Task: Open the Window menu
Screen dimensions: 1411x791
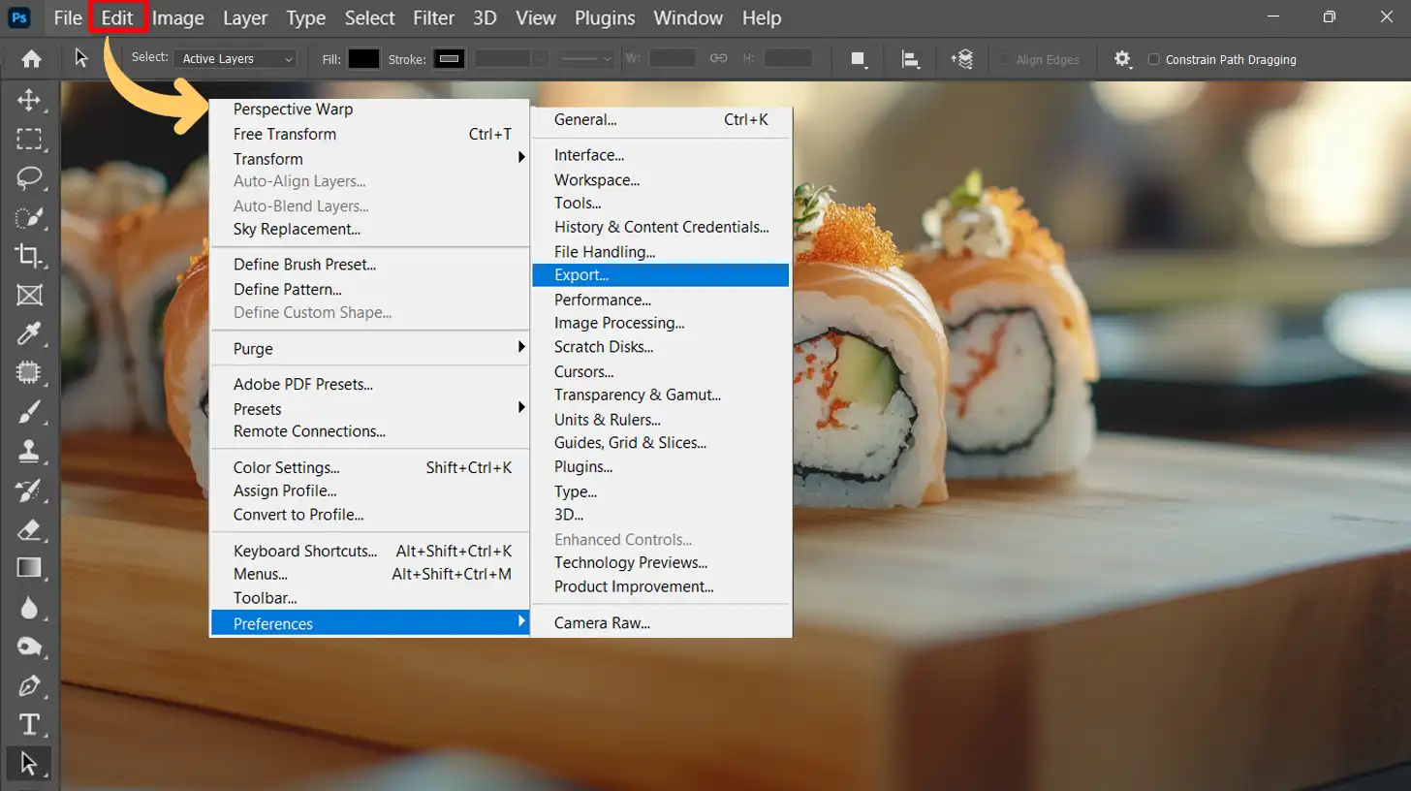Action: click(x=688, y=17)
